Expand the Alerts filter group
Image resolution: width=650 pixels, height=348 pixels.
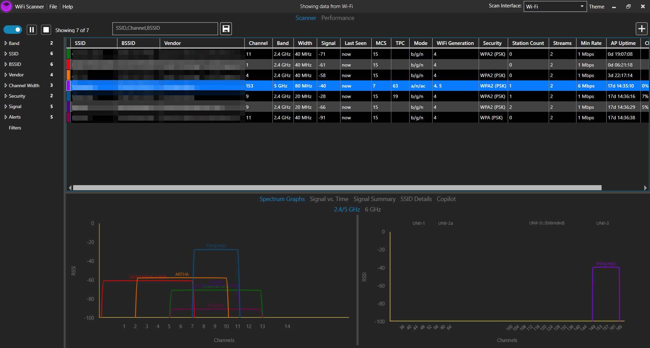6,117
